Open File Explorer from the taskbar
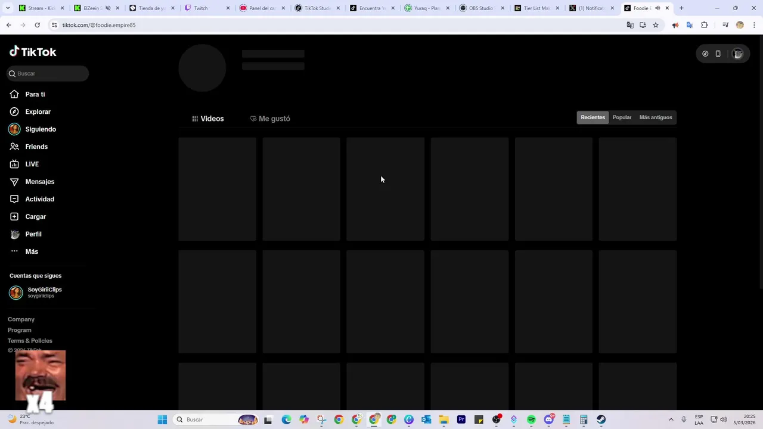 pos(443,419)
